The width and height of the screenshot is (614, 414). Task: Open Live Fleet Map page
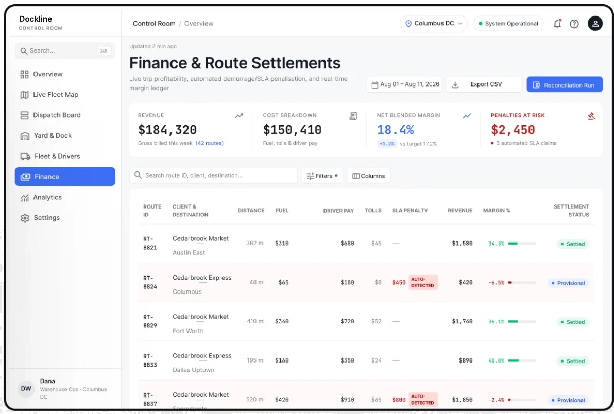coord(65,95)
